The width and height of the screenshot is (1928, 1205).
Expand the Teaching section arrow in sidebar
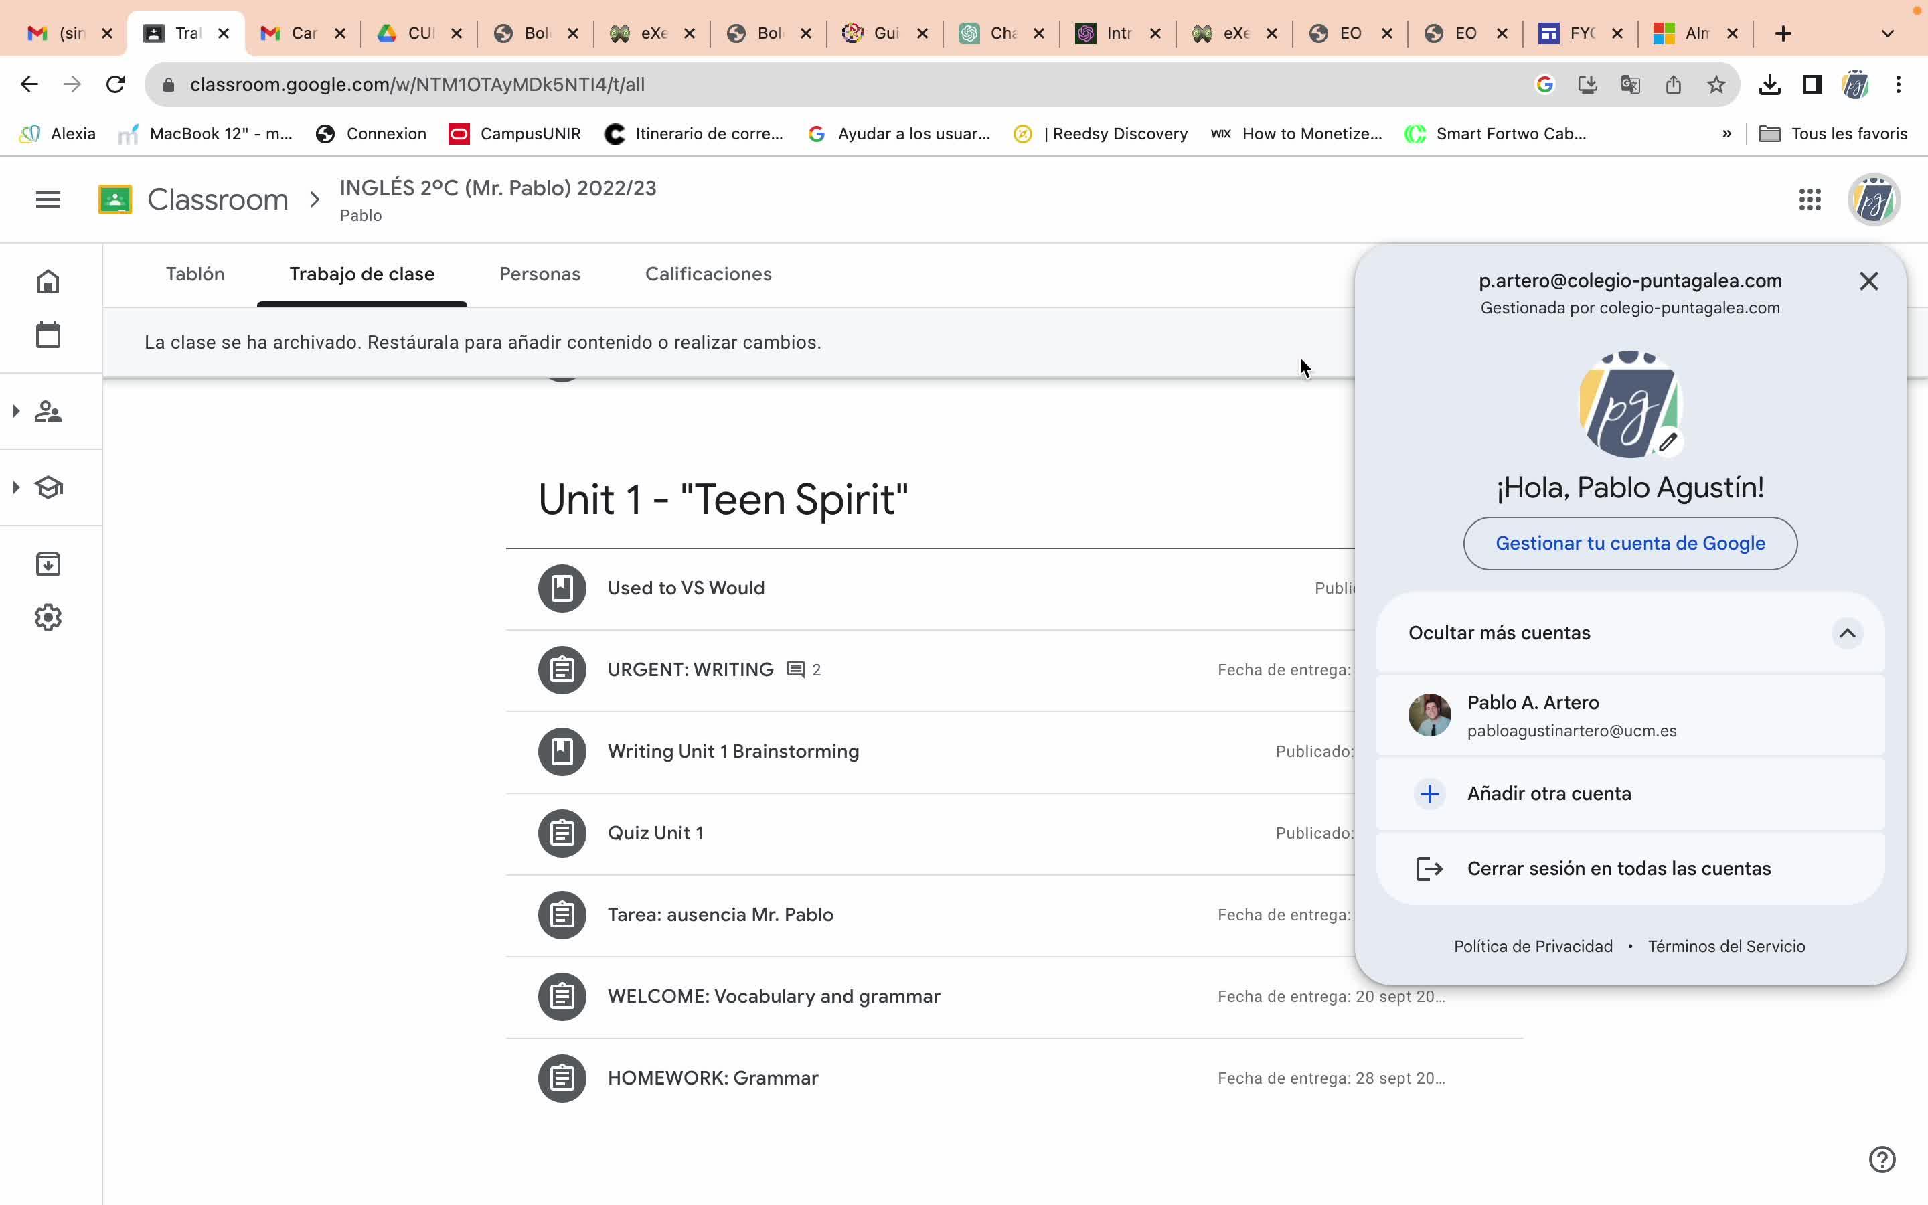point(16,411)
